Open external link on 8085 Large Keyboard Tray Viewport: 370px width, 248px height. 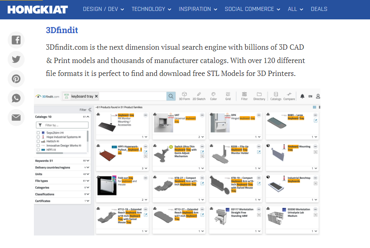click(316, 121)
